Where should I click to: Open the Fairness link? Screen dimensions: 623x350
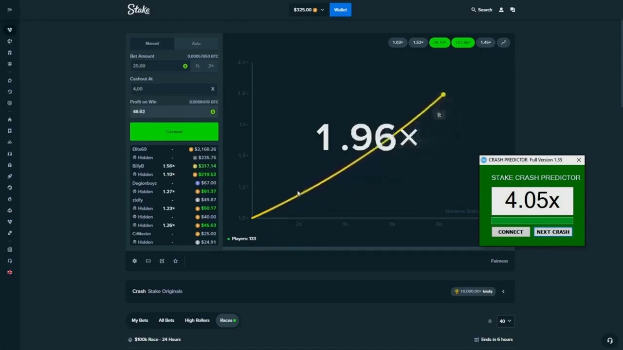pos(499,261)
